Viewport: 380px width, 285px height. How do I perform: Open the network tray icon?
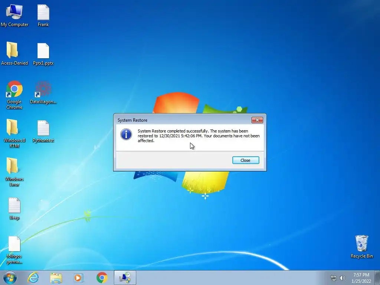click(x=334, y=278)
